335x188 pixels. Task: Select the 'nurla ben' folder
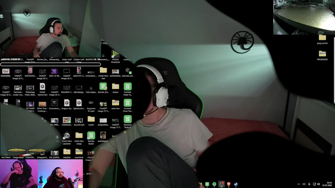115,105
